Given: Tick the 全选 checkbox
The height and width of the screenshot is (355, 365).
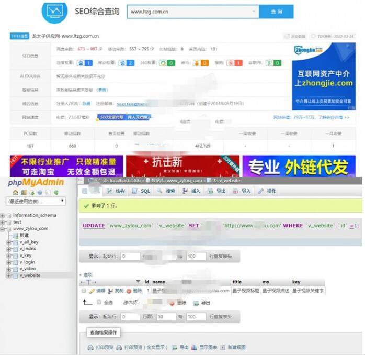Looking at the screenshot, I should pos(99,302).
